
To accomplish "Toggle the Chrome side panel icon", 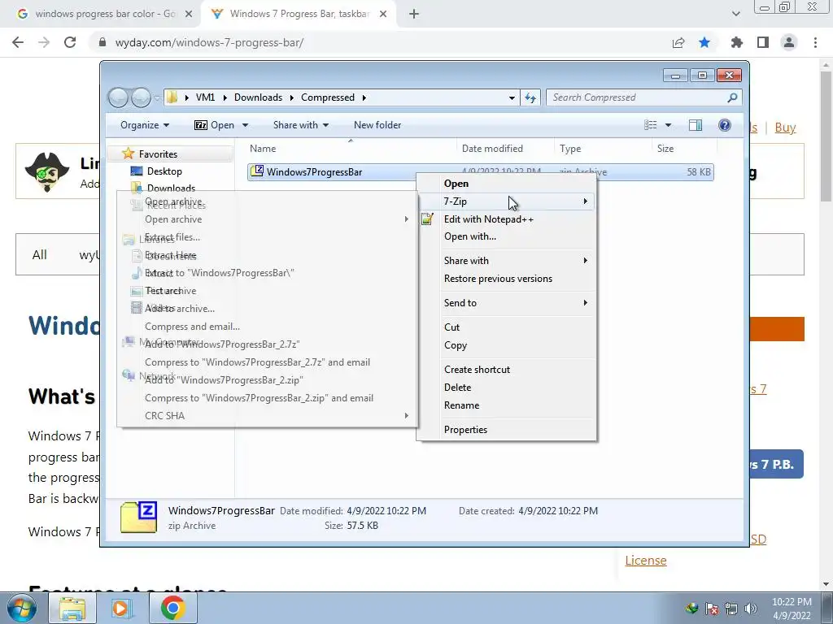I will (763, 42).
